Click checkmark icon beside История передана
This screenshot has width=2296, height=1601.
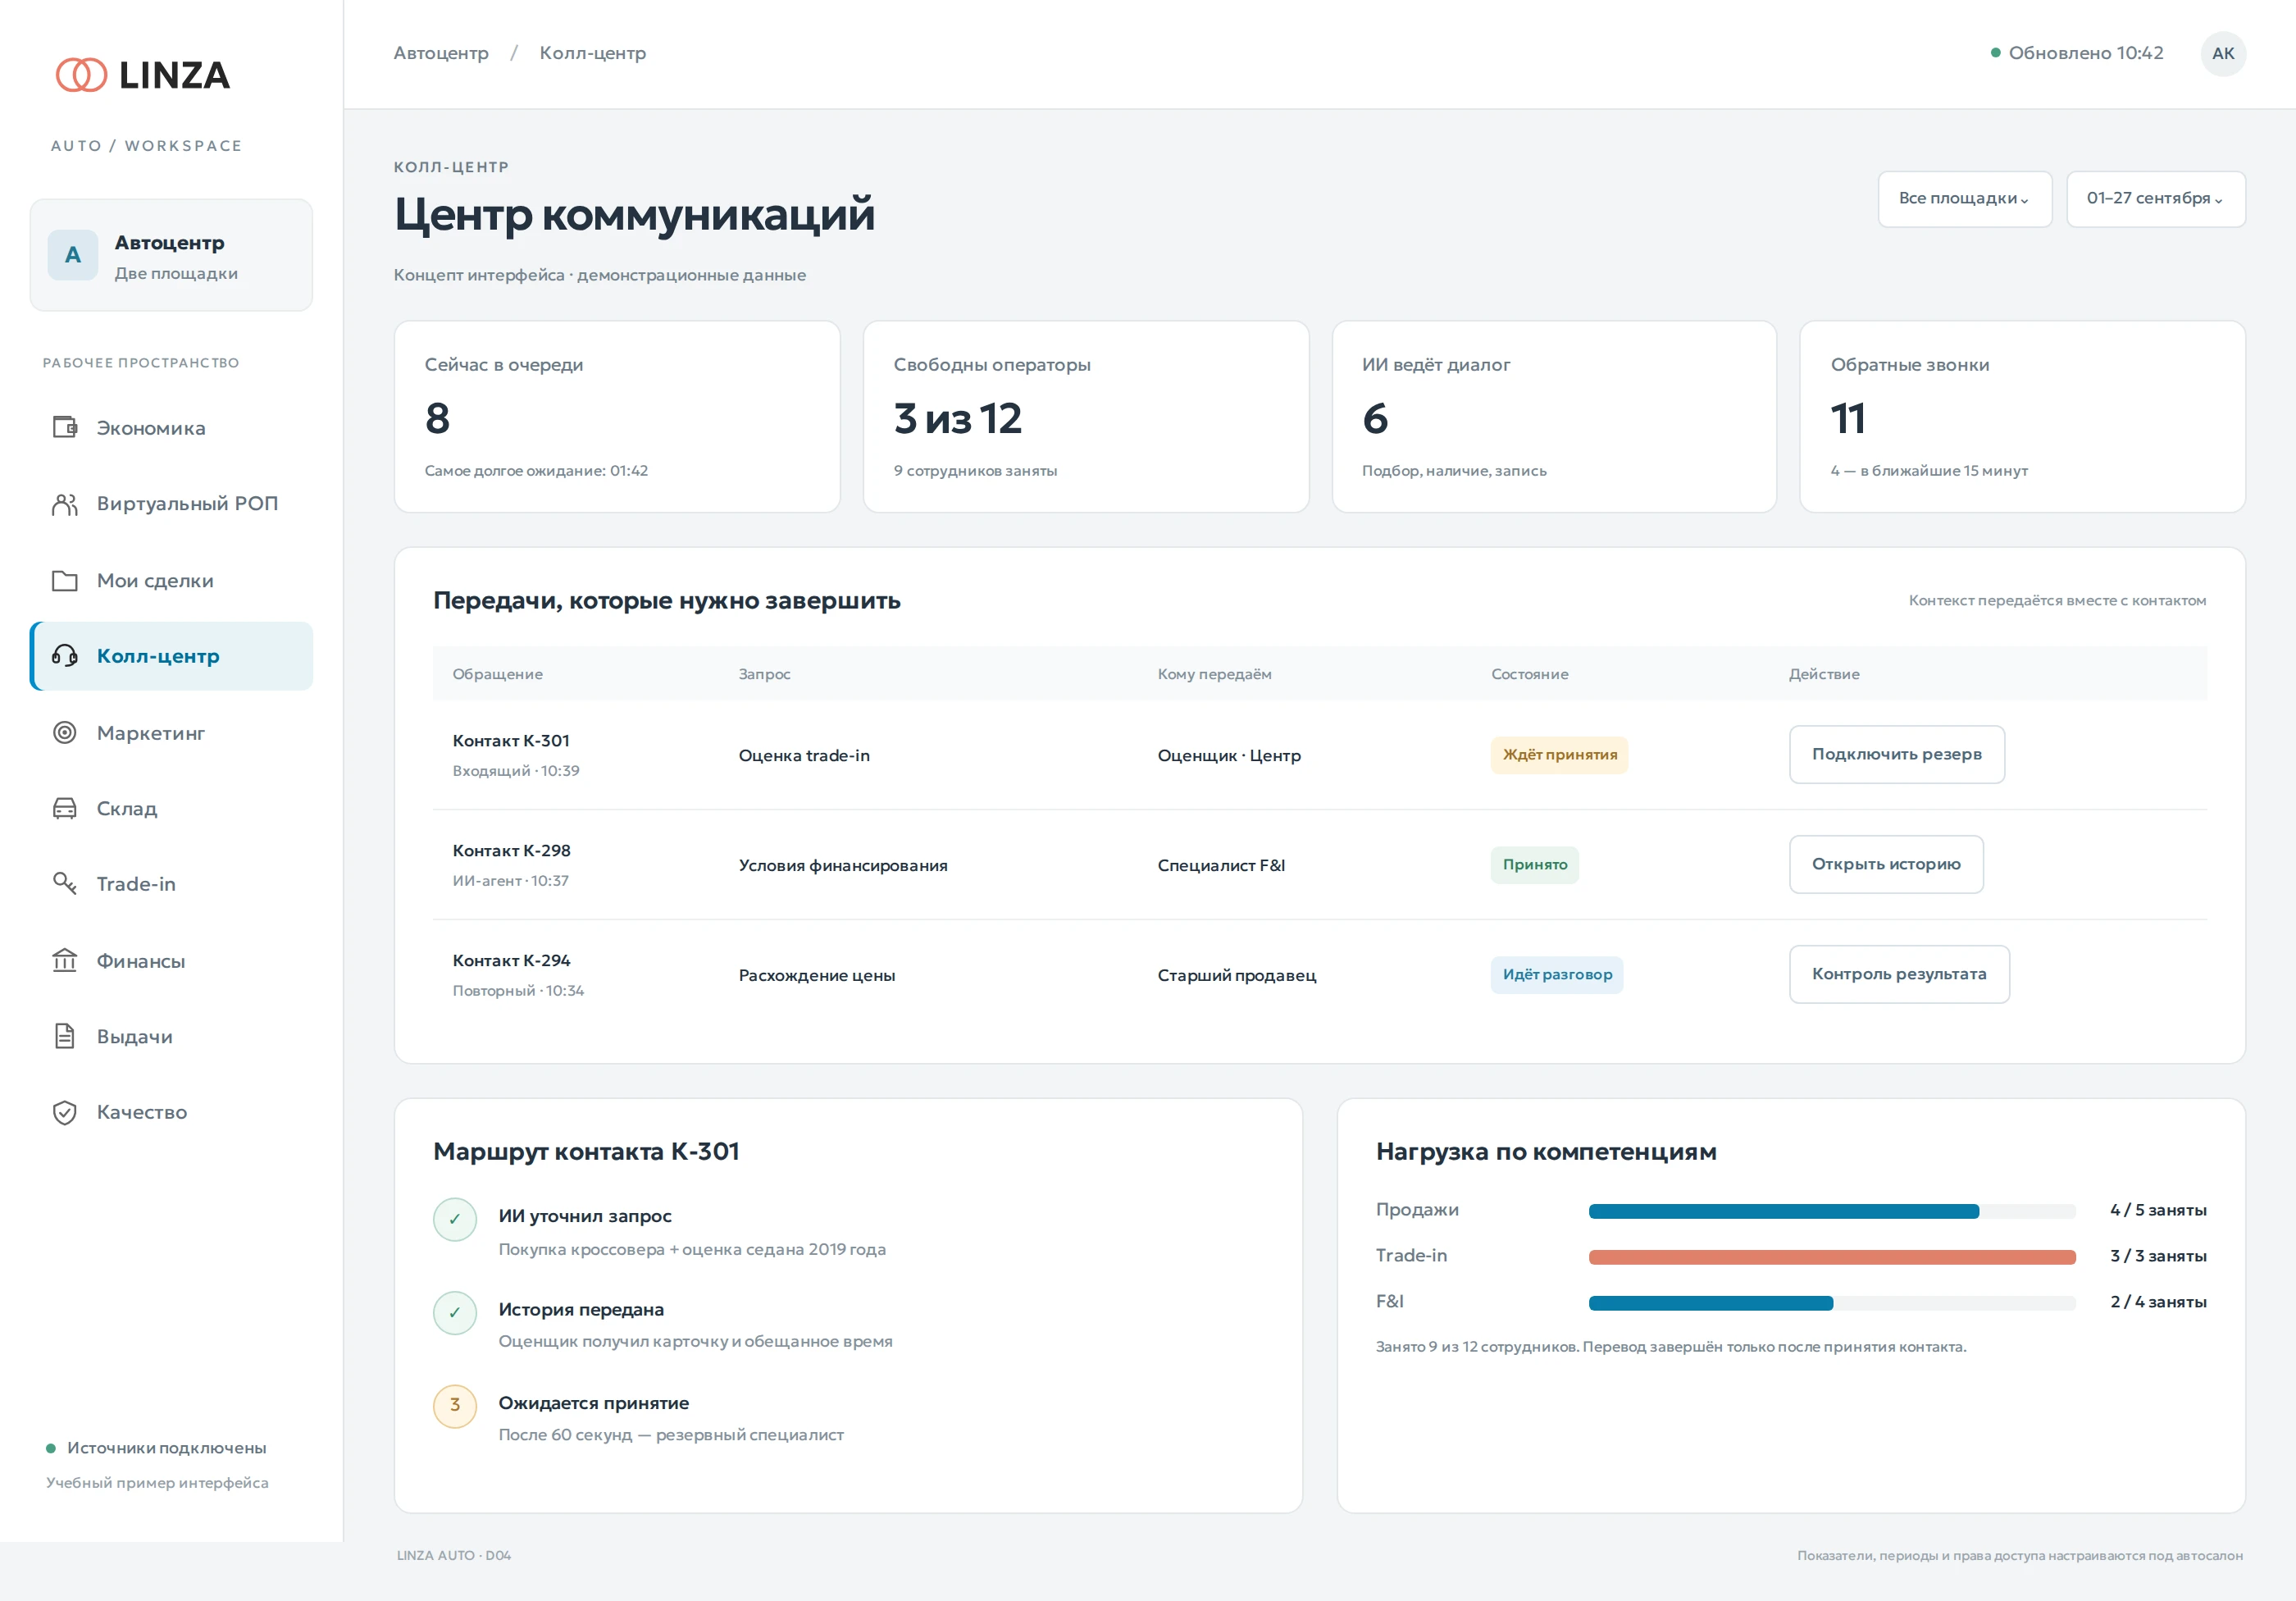coord(455,1312)
